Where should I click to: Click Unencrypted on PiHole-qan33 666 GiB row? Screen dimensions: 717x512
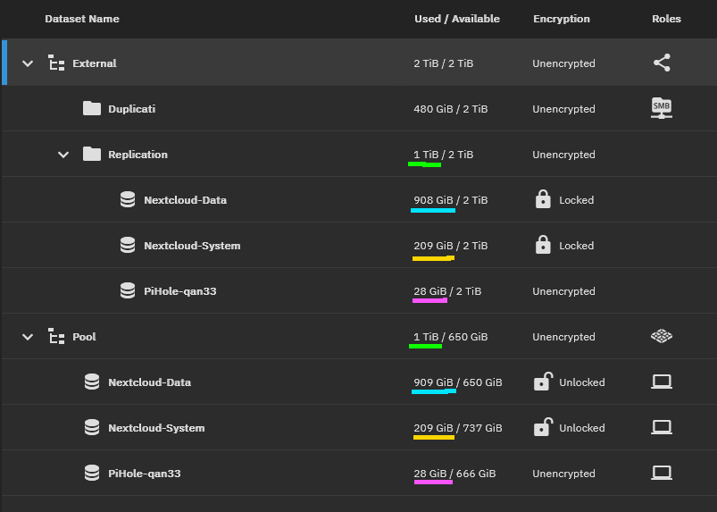pyautogui.click(x=563, y=473)
